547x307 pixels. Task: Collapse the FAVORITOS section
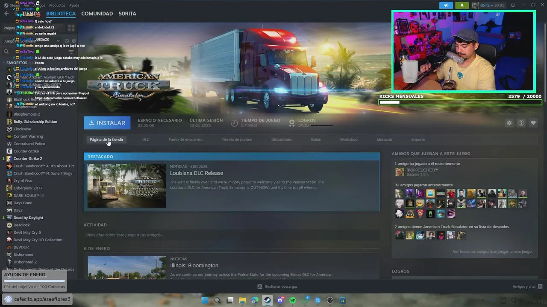click(4, 63)
